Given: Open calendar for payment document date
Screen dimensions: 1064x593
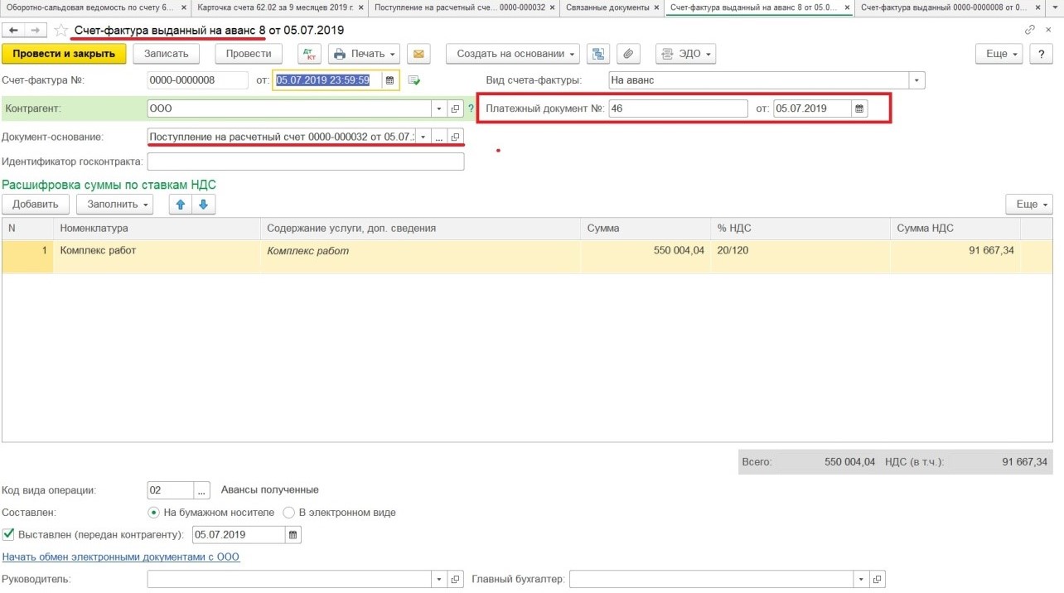Looking at the screenshot, I should 859,108.
